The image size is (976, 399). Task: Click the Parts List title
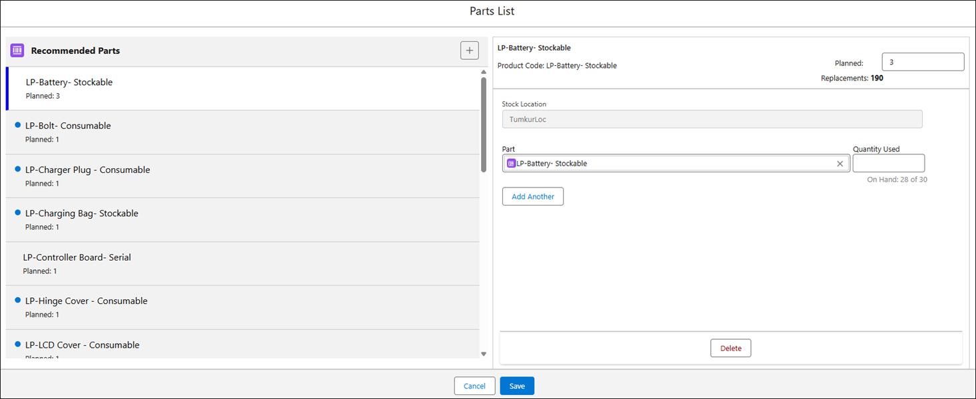click(x=492, y=11)
